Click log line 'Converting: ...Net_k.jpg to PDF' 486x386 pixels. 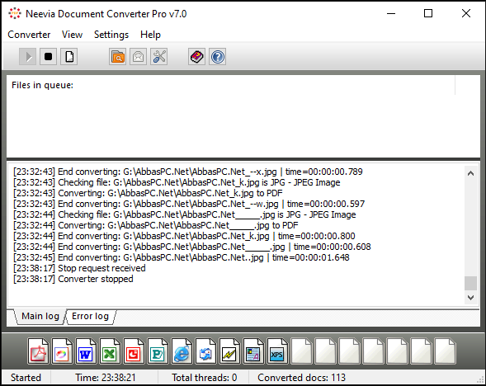148,193
